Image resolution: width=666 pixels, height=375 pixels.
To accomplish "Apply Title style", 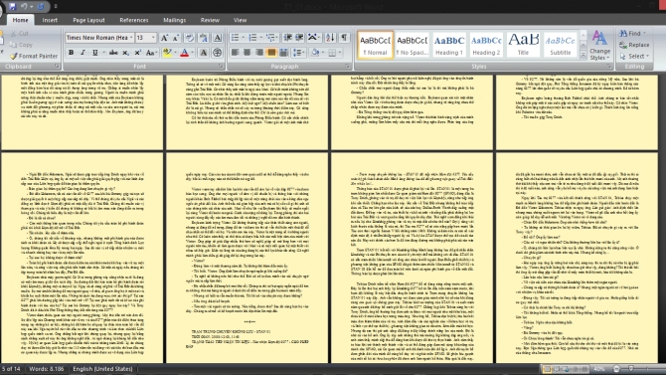I will [523, 45].
